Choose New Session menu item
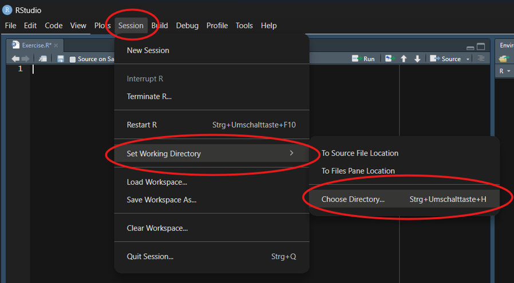 tap(212, 50)
